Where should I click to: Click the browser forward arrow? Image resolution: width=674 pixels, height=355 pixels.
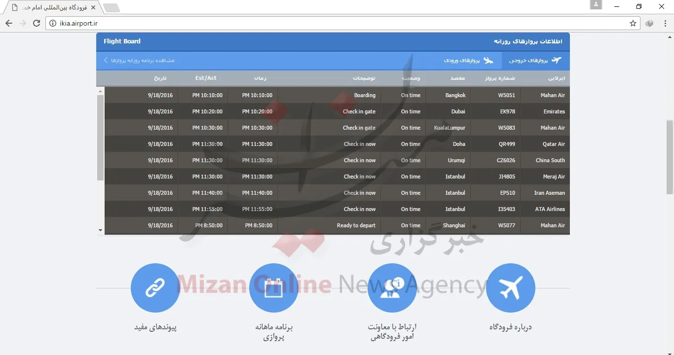23,23
